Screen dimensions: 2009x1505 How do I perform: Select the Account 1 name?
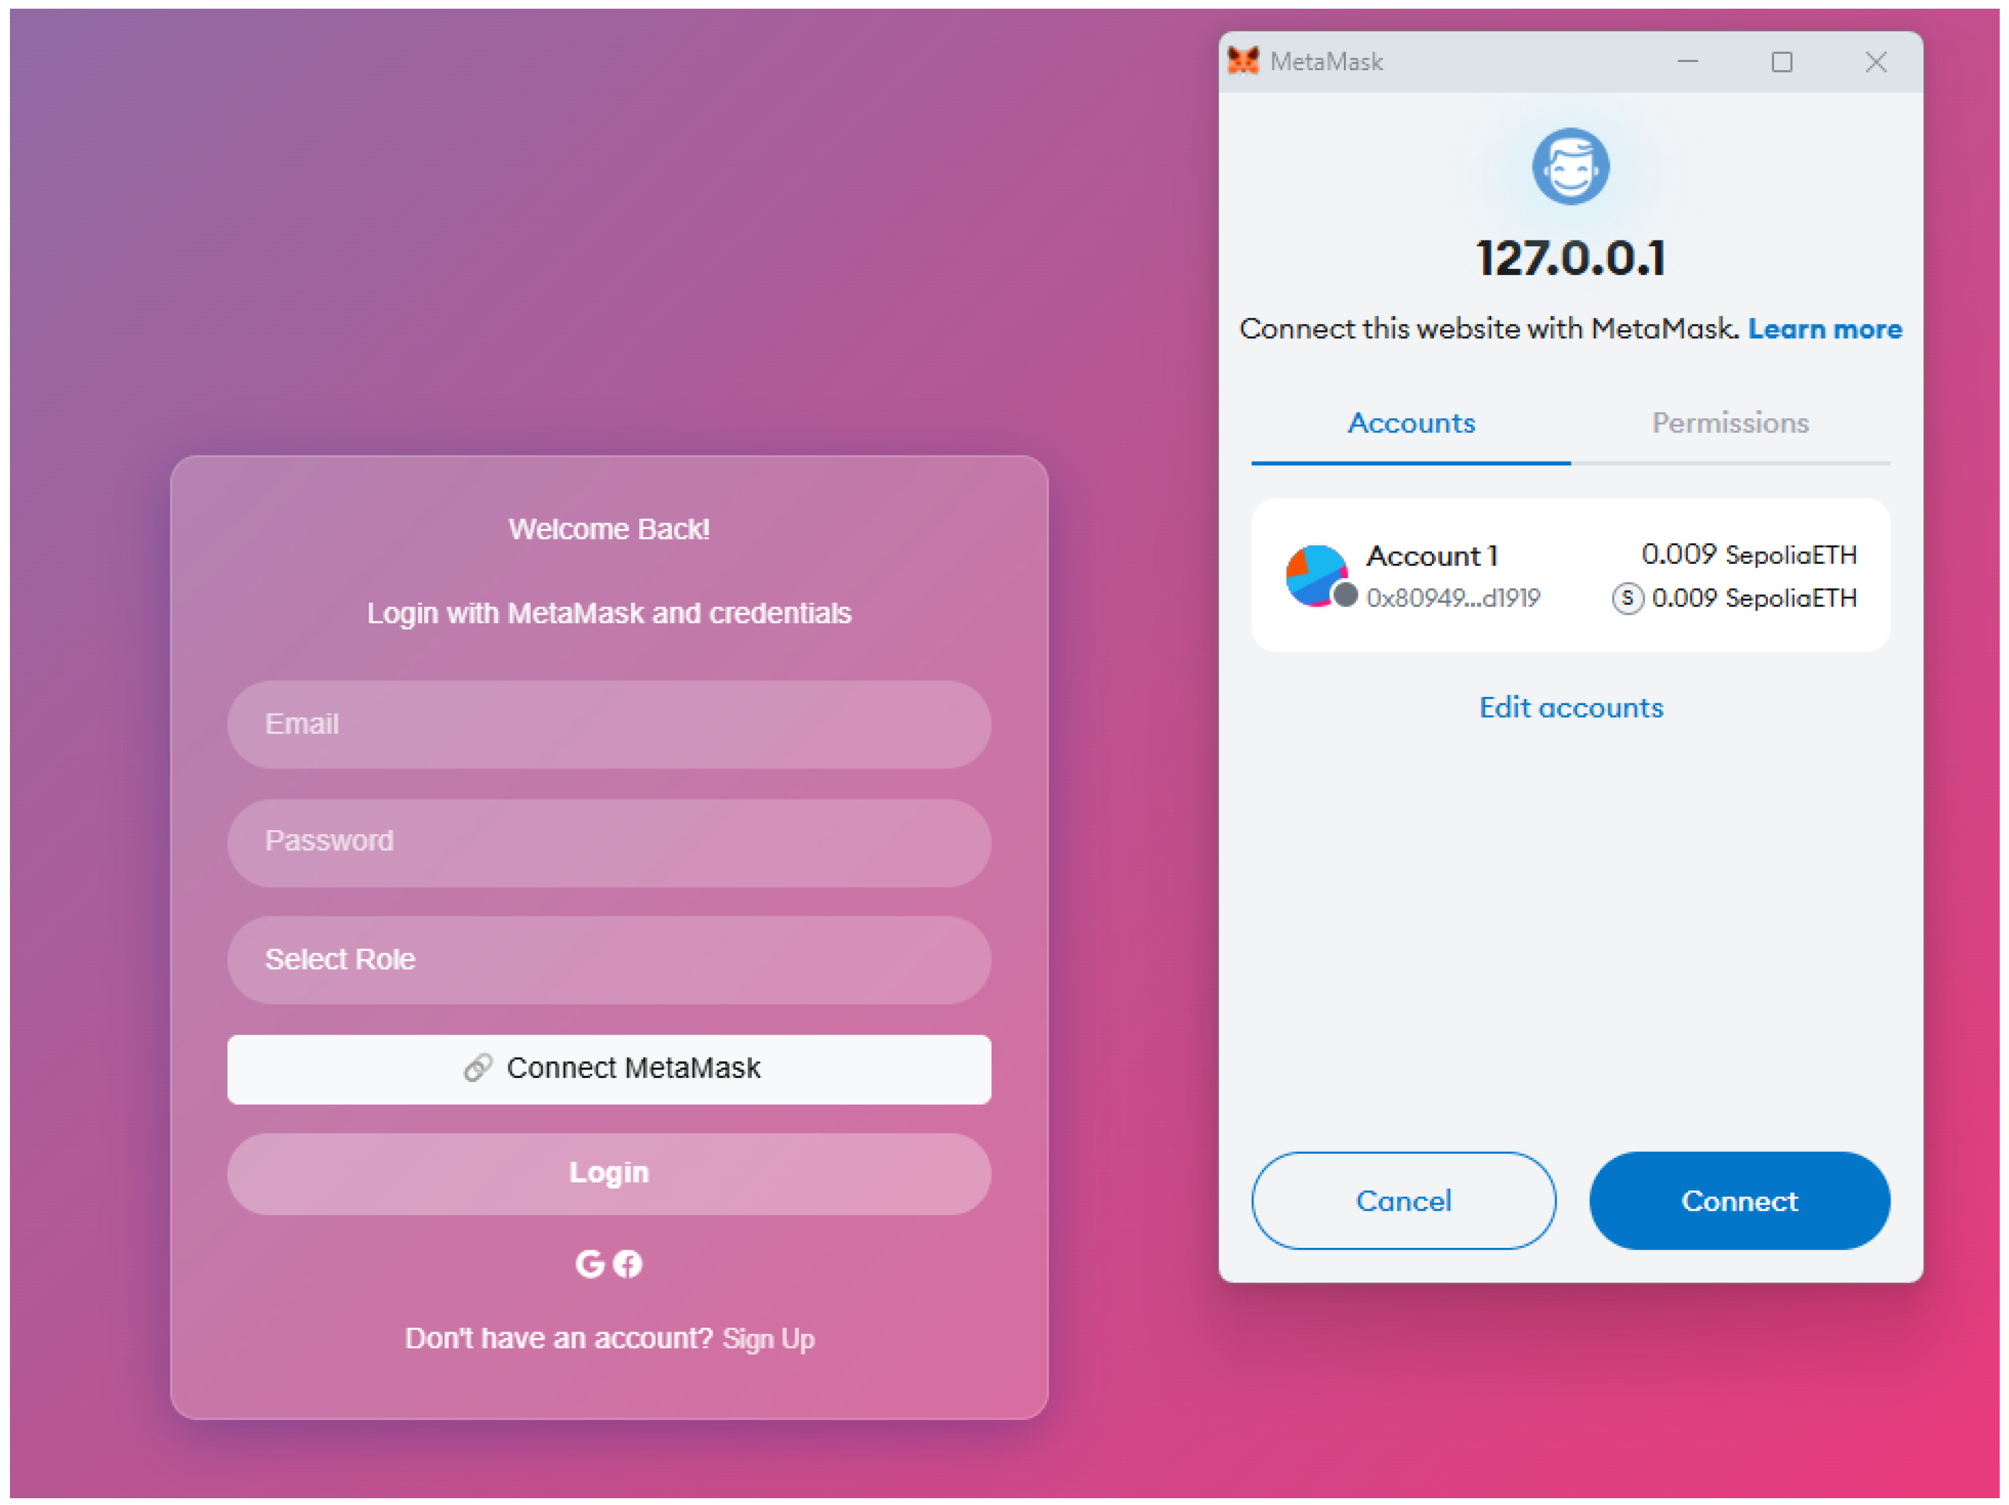pyautogui.click(x=1431, y=556)
